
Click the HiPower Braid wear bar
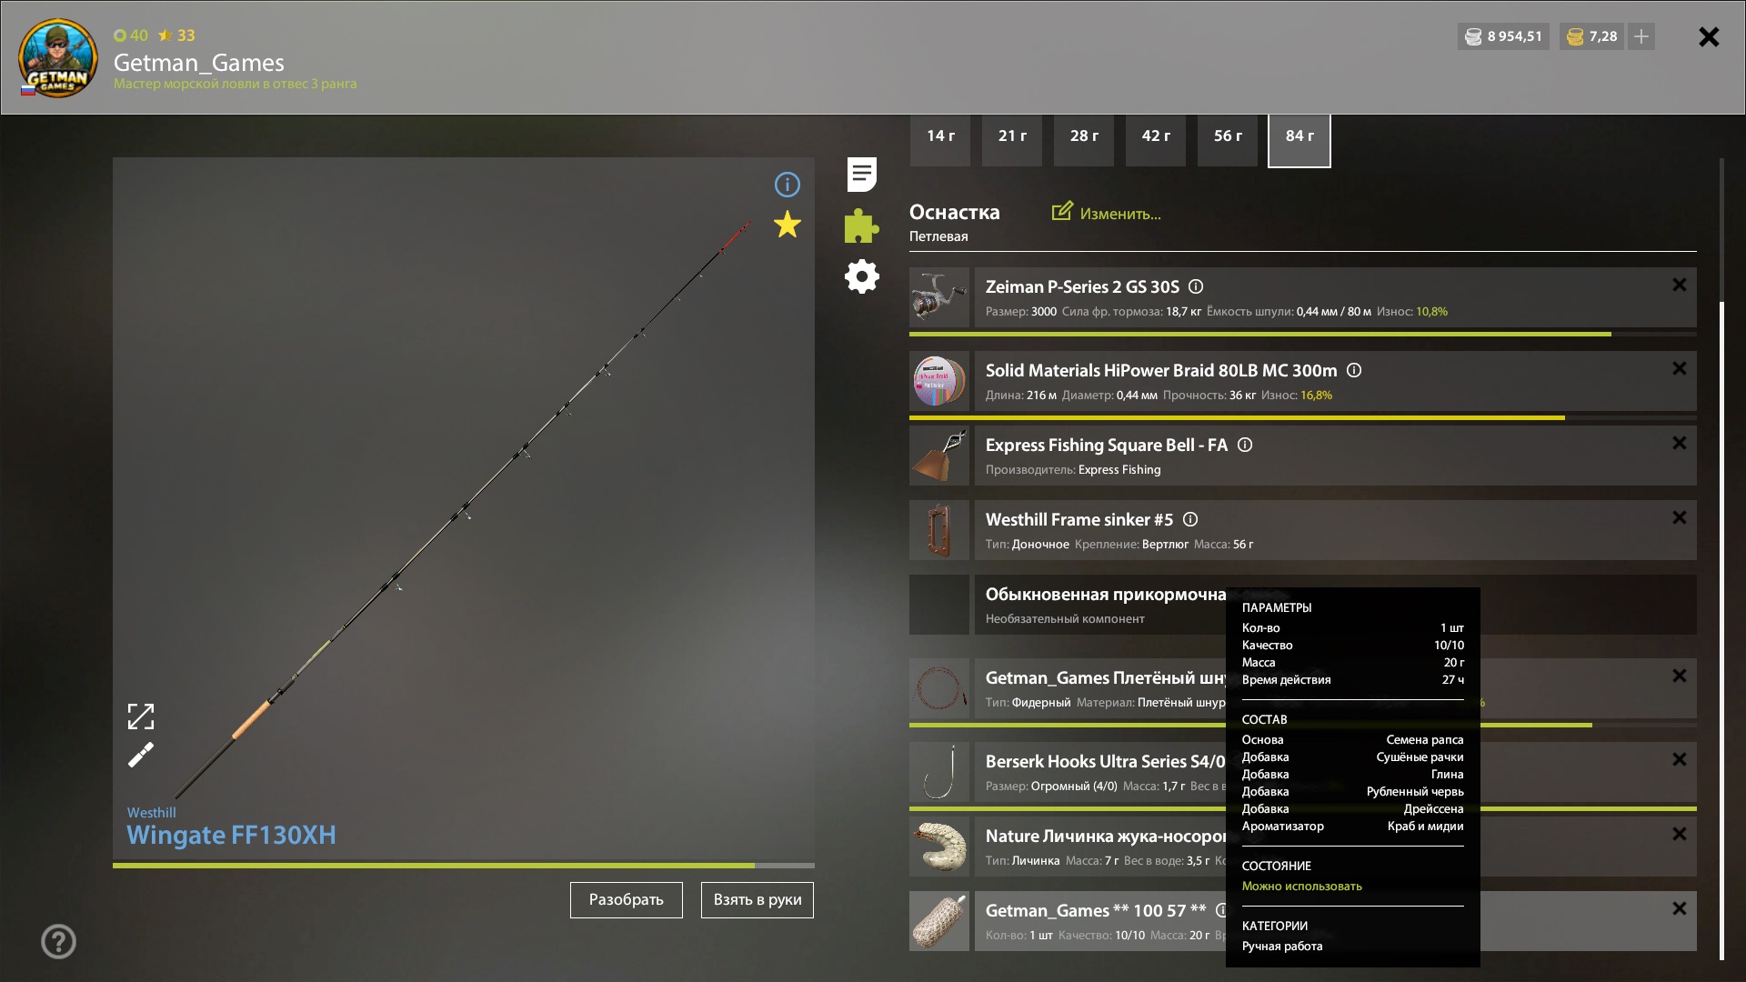[1303, 418]
